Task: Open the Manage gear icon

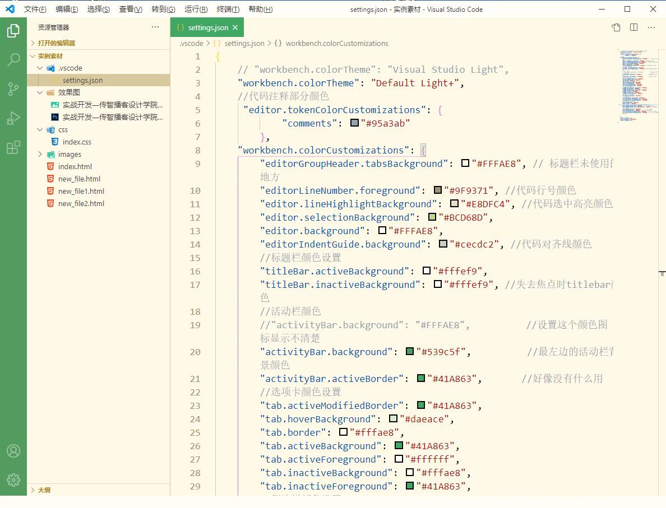Action: [x=13, y=480]
